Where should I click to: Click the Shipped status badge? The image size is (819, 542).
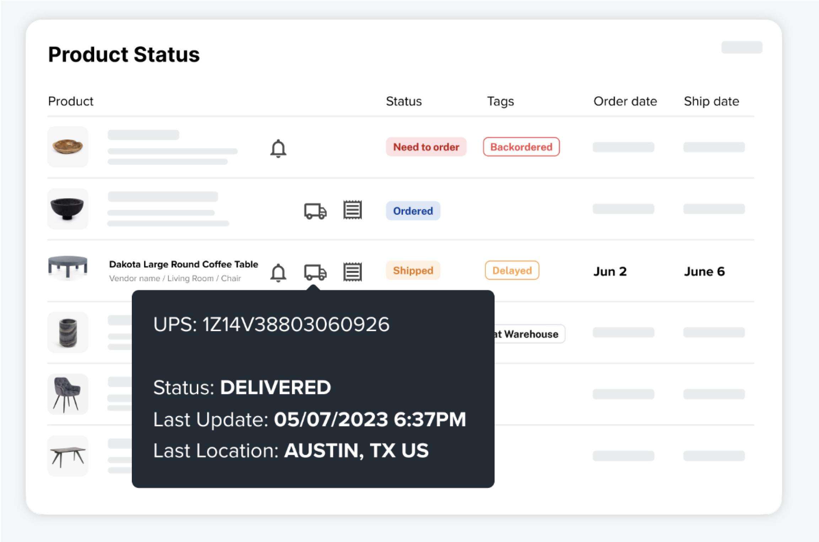click(x=413, y=270)
